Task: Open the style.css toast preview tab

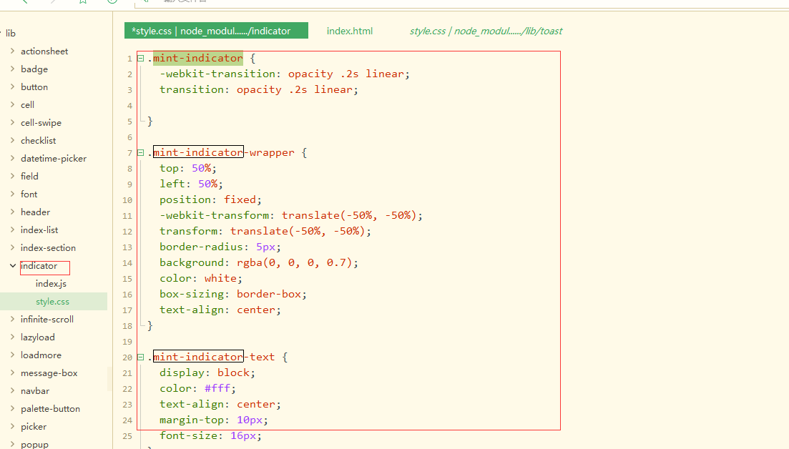Action: (485, 30)
